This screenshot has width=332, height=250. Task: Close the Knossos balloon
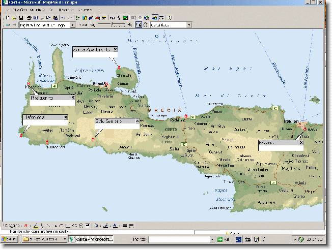[301, 143]
